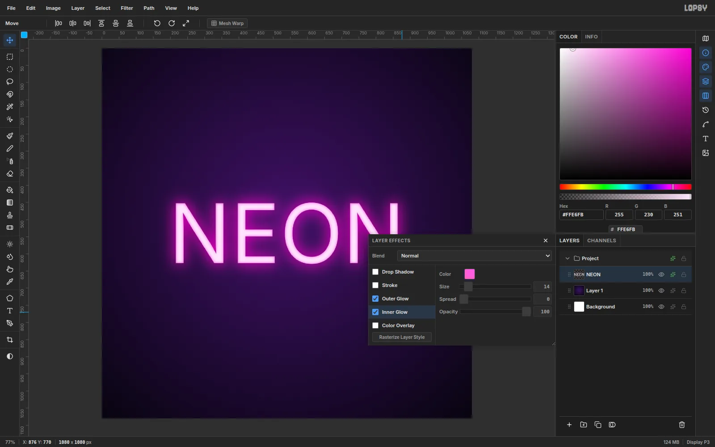Viewport: 715px width, 447px height.
Task: Hide Layer 1 with its eye icon
Action: point(661,291)
